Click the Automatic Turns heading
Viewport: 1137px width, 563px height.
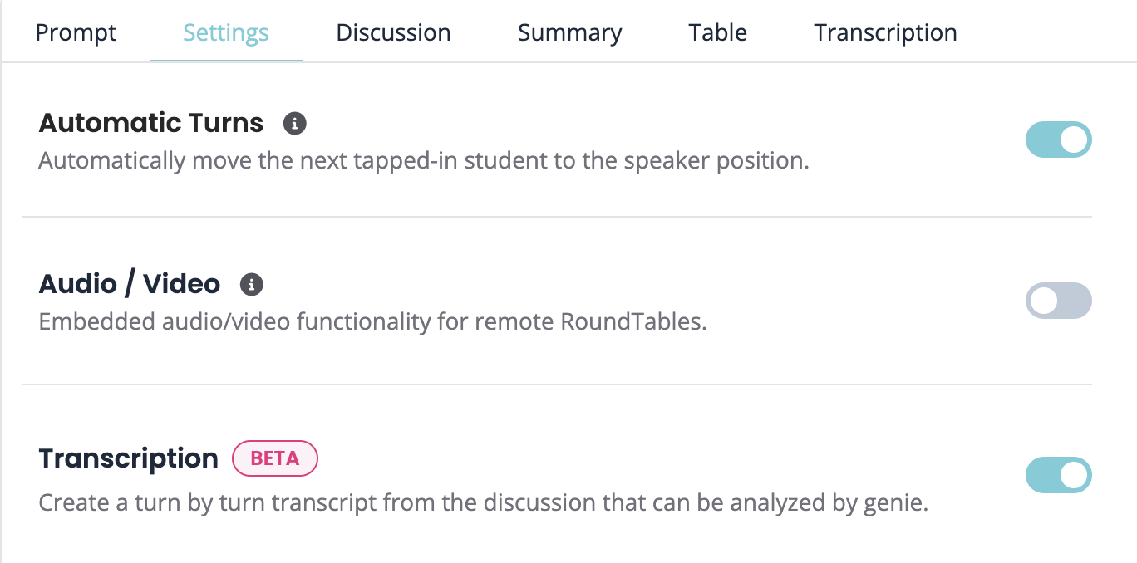pos(151,124)
